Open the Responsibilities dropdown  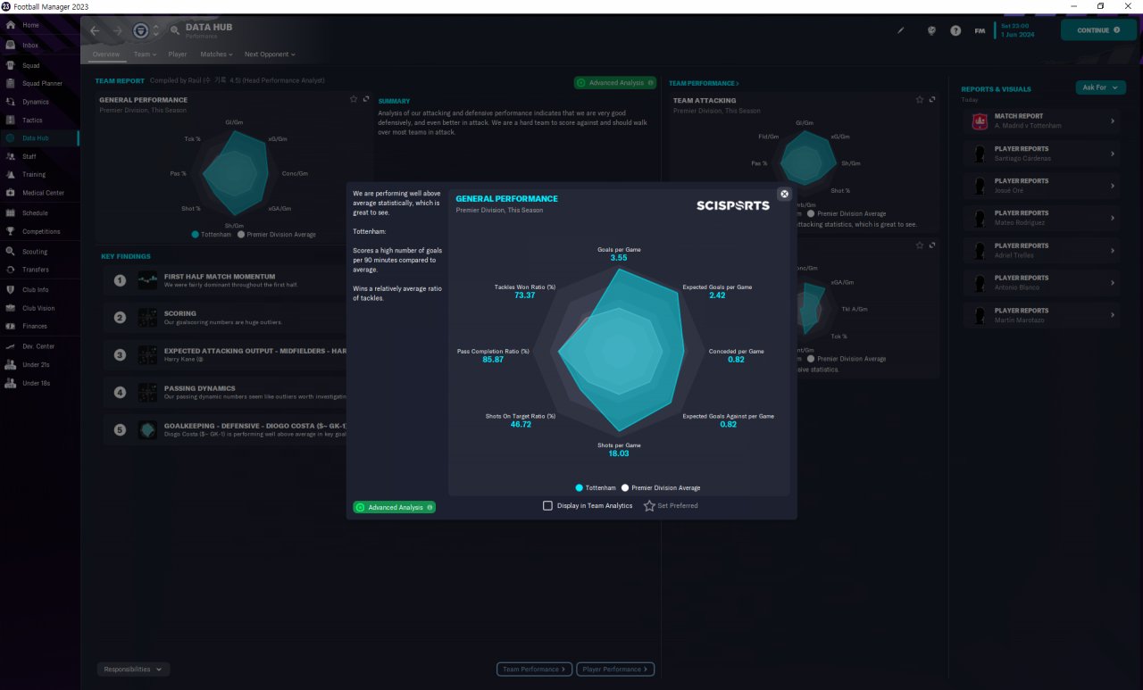click(133, 669)
